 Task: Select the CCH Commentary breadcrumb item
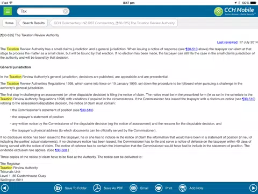(x=114, y=23)
